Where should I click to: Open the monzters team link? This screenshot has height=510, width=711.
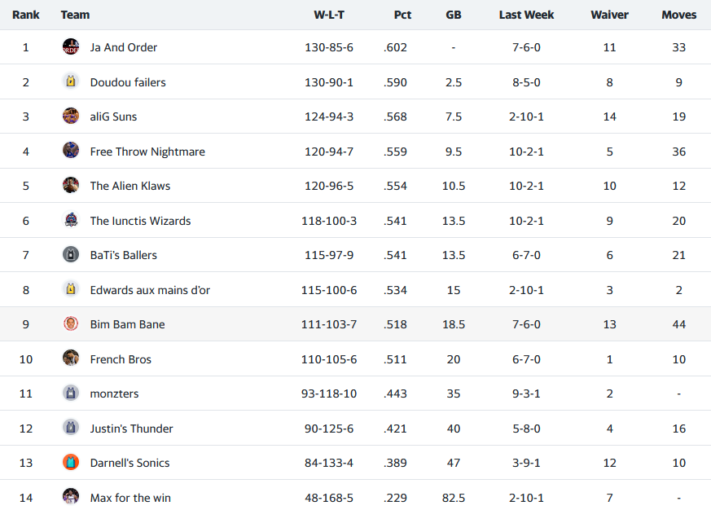click(x=114, y=393)
